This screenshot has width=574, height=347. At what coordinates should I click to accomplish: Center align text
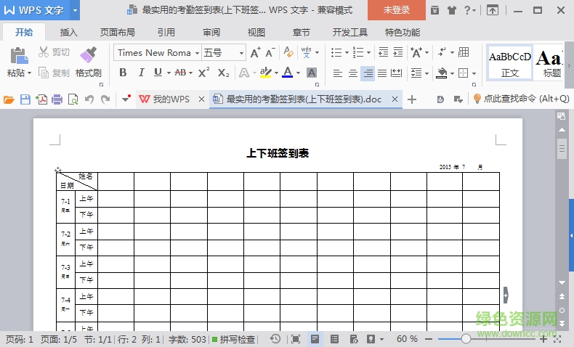click(353, 73)
